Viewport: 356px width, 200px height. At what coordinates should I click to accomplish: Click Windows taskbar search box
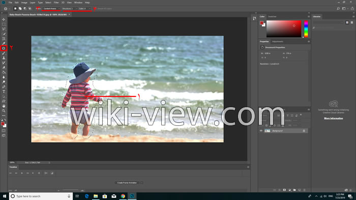coord(41,196)
